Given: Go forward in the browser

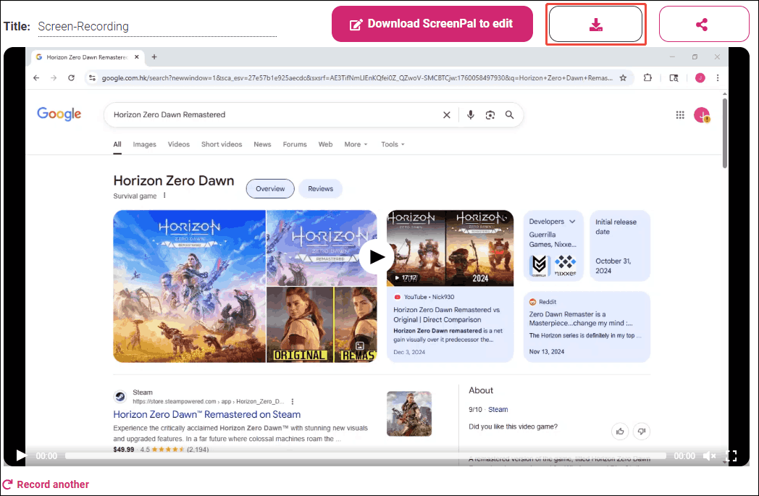Looking at the screenshot, I should [x=54, y=78].
